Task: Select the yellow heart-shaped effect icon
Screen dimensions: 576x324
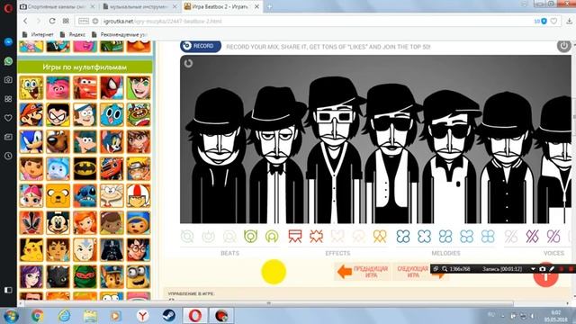Action: click(x=380, y=236)
